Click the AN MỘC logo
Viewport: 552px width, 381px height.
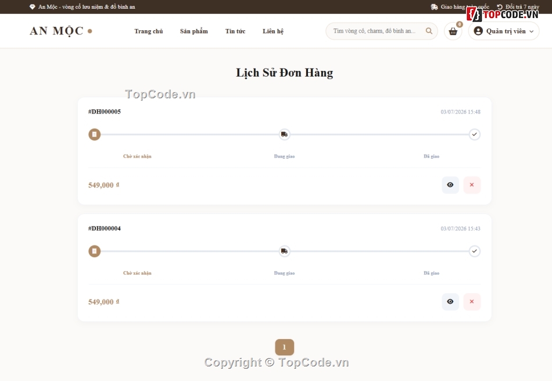click(60, 31)
